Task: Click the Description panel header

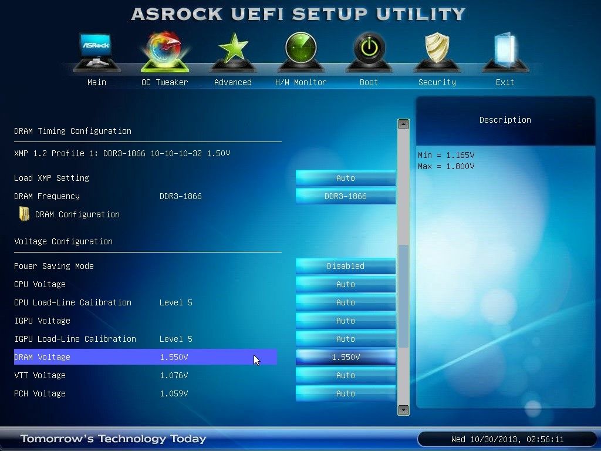Action: click(505, 120)
